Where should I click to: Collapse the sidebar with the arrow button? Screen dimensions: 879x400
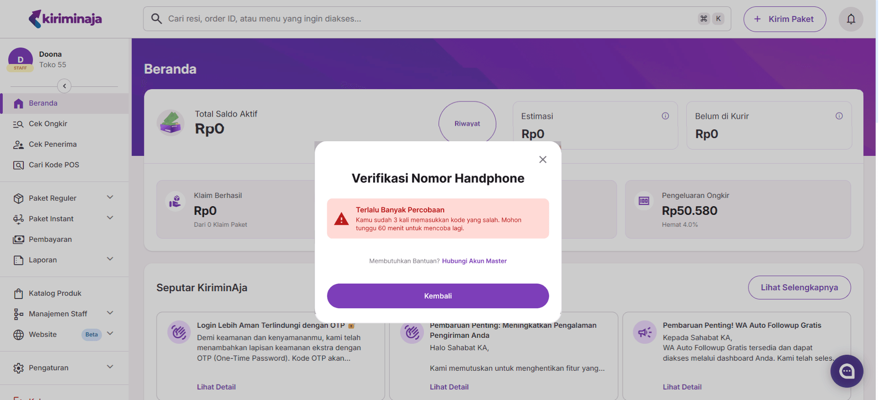65,86
